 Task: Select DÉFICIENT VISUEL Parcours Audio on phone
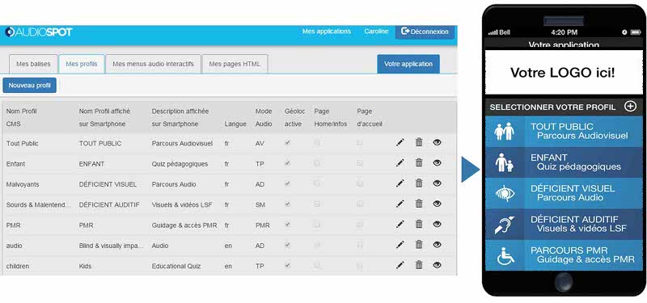coord(564,193)
